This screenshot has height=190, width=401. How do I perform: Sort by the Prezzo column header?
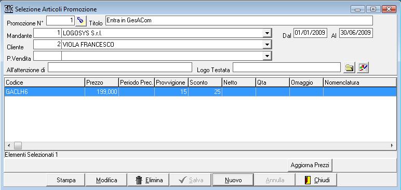pyautogui.click(x=102, y=83)
